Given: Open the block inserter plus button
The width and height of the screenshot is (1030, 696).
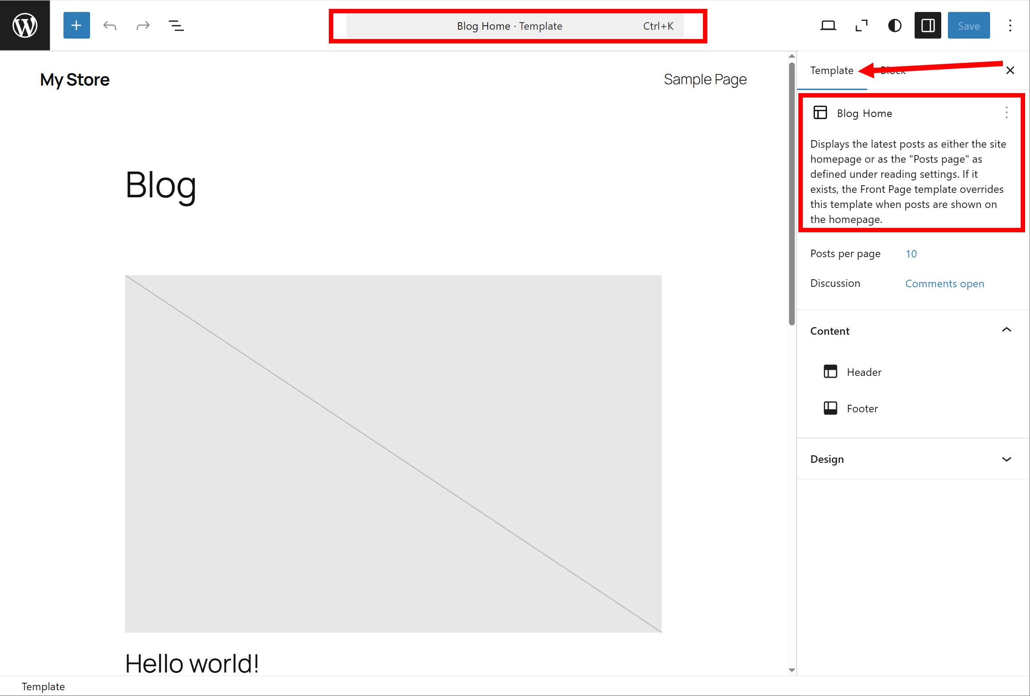Looking at the screenshot, I should [x=76, y=25].
